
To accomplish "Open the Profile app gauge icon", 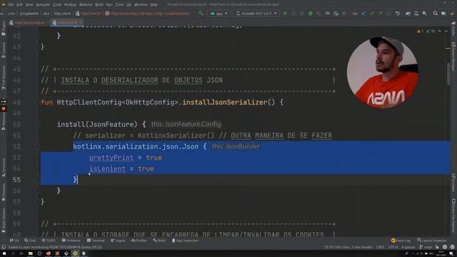I will click(x=327, y=14).
